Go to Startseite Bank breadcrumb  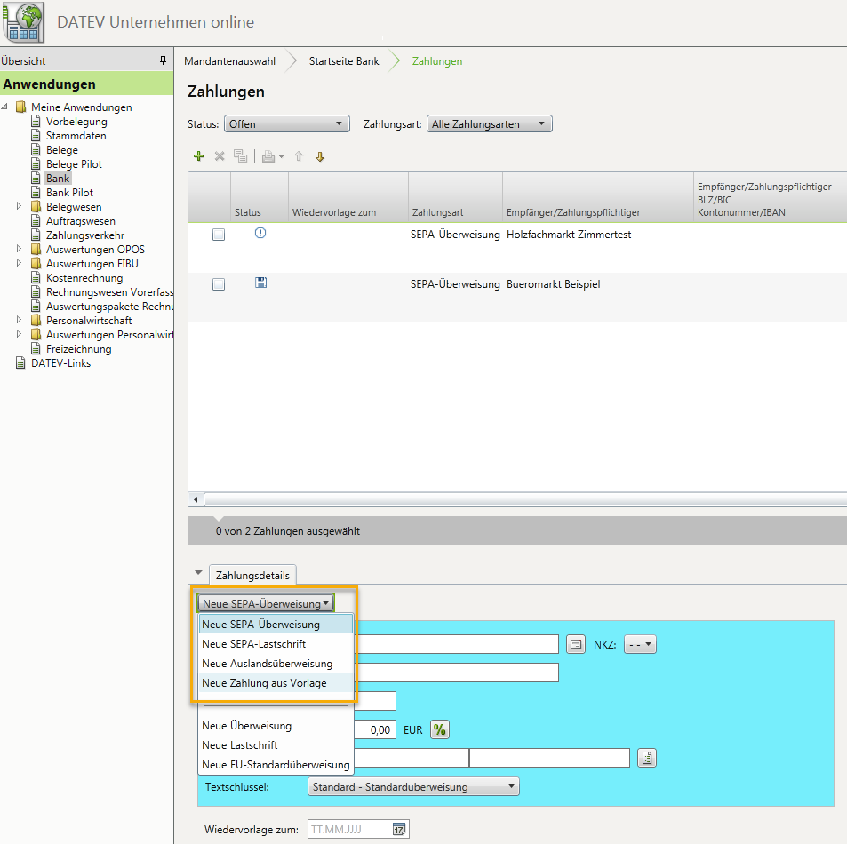[344, 61]
